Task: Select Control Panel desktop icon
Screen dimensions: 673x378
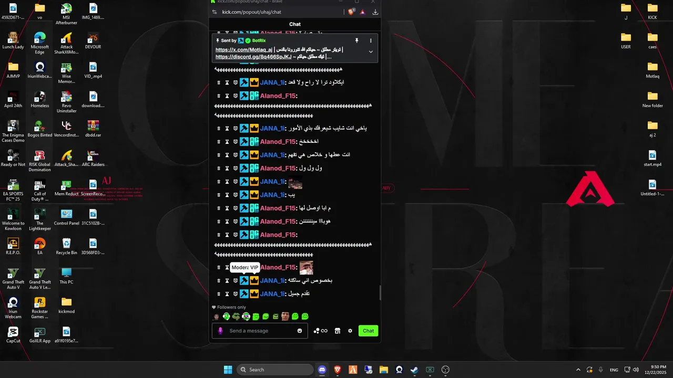Action: [66, 217]
